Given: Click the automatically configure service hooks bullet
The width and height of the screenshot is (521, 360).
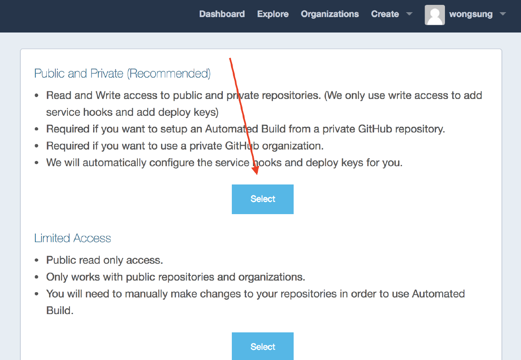Looking at the screenshot, I should pyautogui.click(x=224, y=163).
